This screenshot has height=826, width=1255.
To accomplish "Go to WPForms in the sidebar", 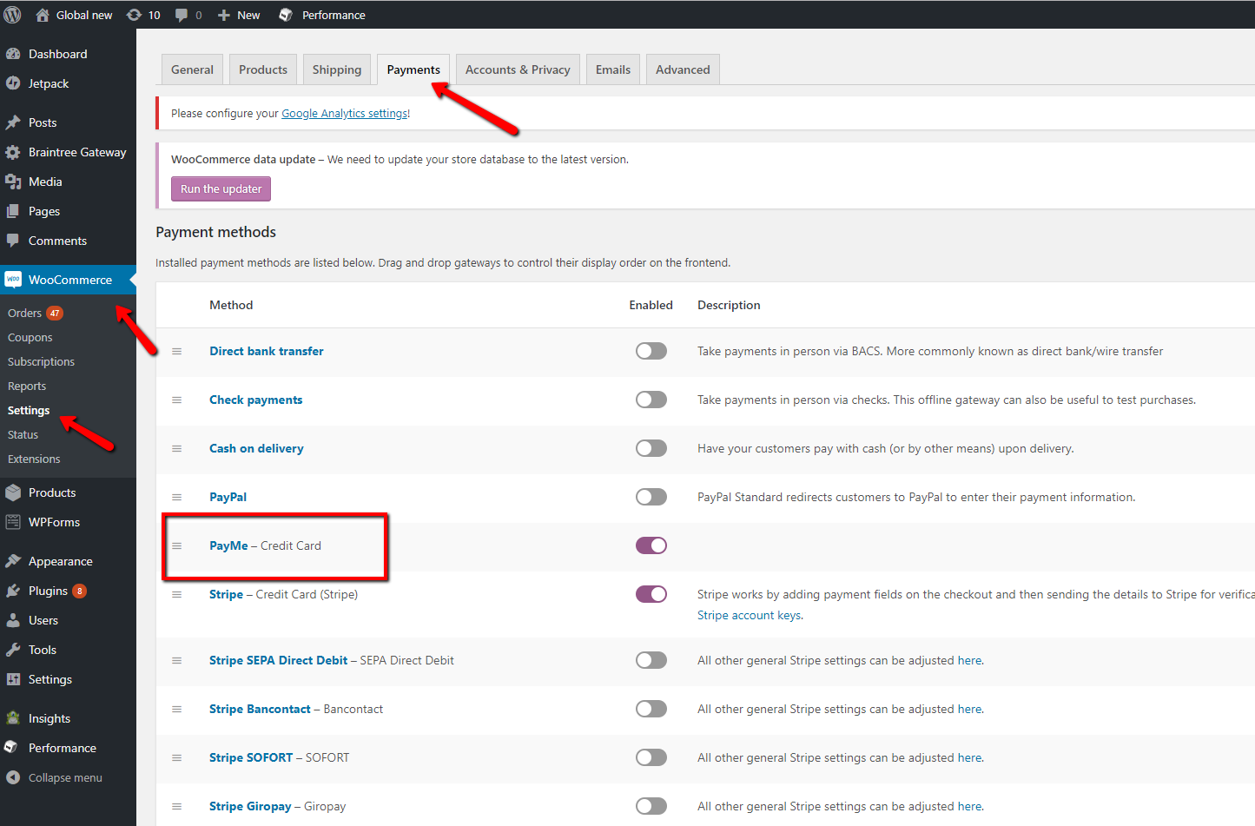I will pos(54,522).
